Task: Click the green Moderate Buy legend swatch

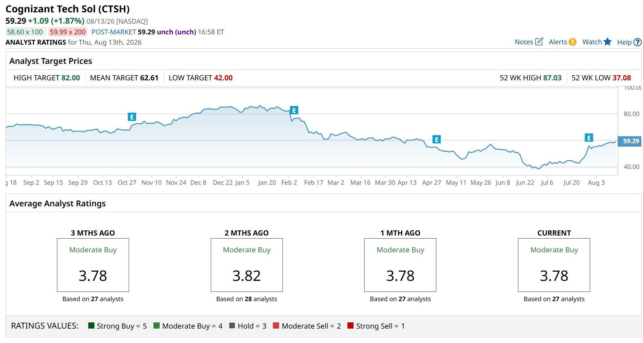Action: click(x=157, y=325)
